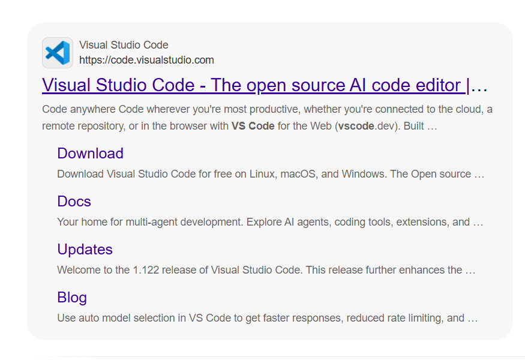The height and width of the screenshot is (363, 525).
Task: Open the Updates sitelink
Action: pyautogui.click(x=85, y=250)
